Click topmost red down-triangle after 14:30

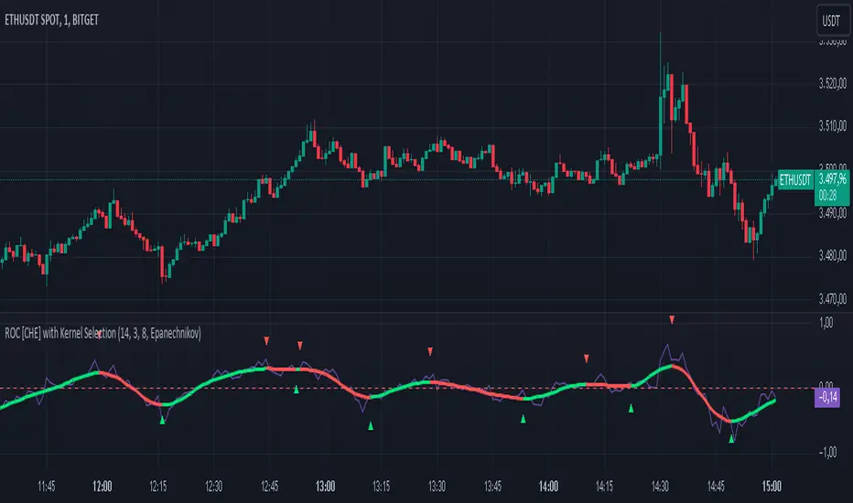click(x=672, y=320)
